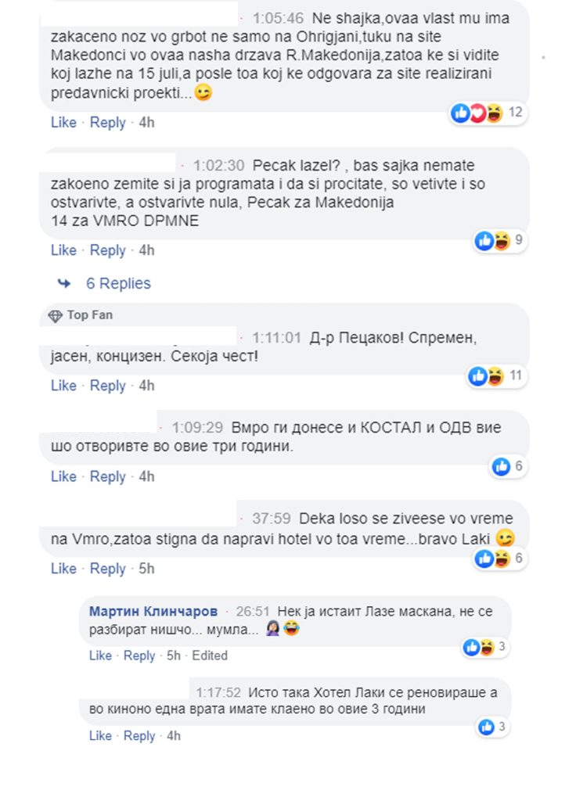576x801 pixels.
Task: Reply to the КОСТАЛ и ОДВ comment
Action: click(x=108, y=476)
